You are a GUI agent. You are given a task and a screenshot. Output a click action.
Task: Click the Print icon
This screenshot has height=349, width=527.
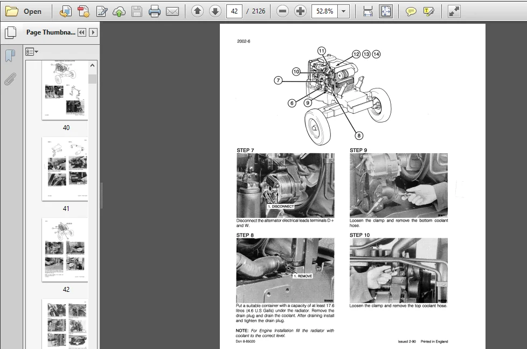tap(155, 11)
